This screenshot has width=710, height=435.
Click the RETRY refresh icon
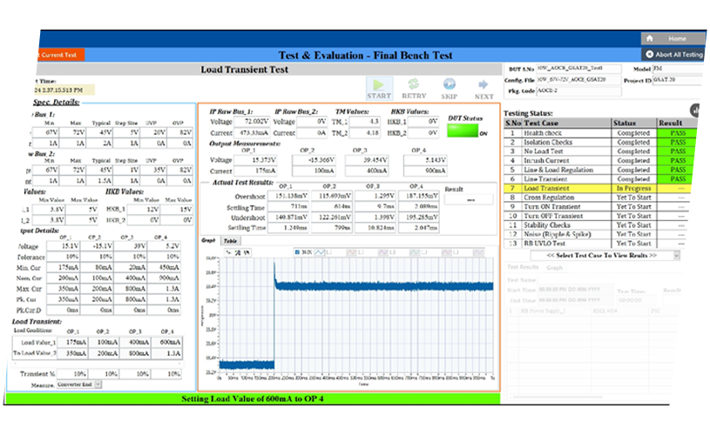pos(414,84)
